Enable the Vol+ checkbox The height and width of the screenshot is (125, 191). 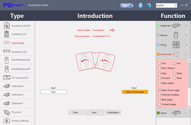(159, 63)
